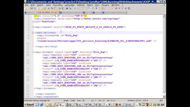Toggle INS insert mode in the status bar
190x107 pixels.
pos(161,100)
